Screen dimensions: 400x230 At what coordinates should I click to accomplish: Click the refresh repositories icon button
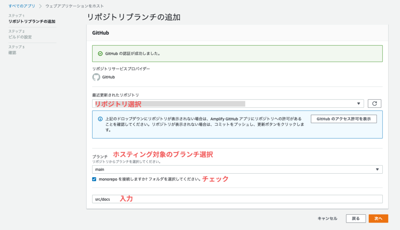(374, 103)
